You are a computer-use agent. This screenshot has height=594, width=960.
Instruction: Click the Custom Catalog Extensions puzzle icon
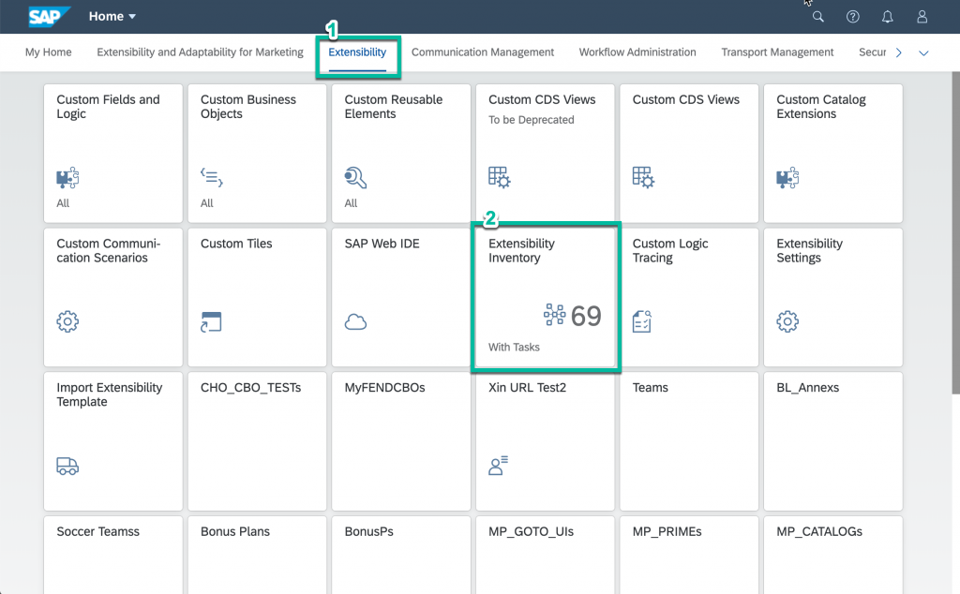click(x=787, y=178)
